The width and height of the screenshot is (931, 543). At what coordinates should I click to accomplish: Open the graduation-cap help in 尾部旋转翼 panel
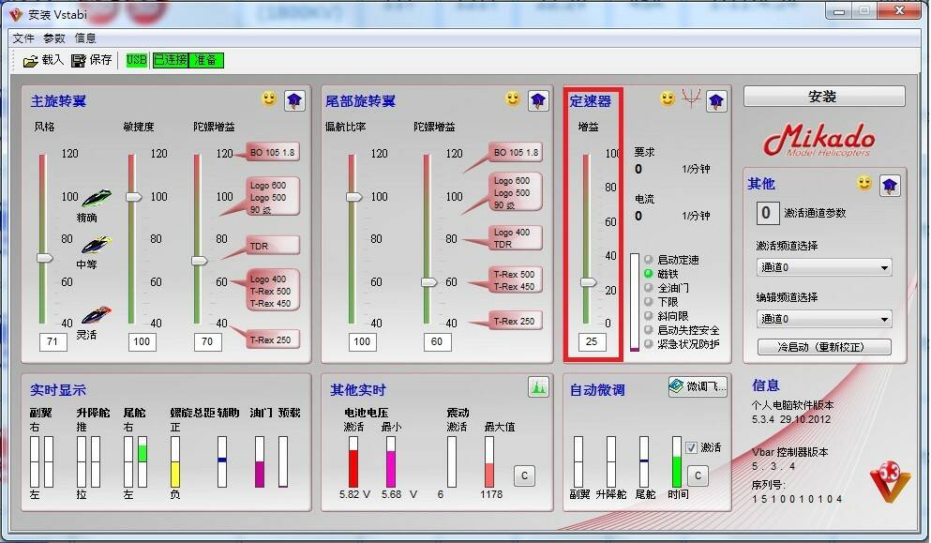point(538,101)
